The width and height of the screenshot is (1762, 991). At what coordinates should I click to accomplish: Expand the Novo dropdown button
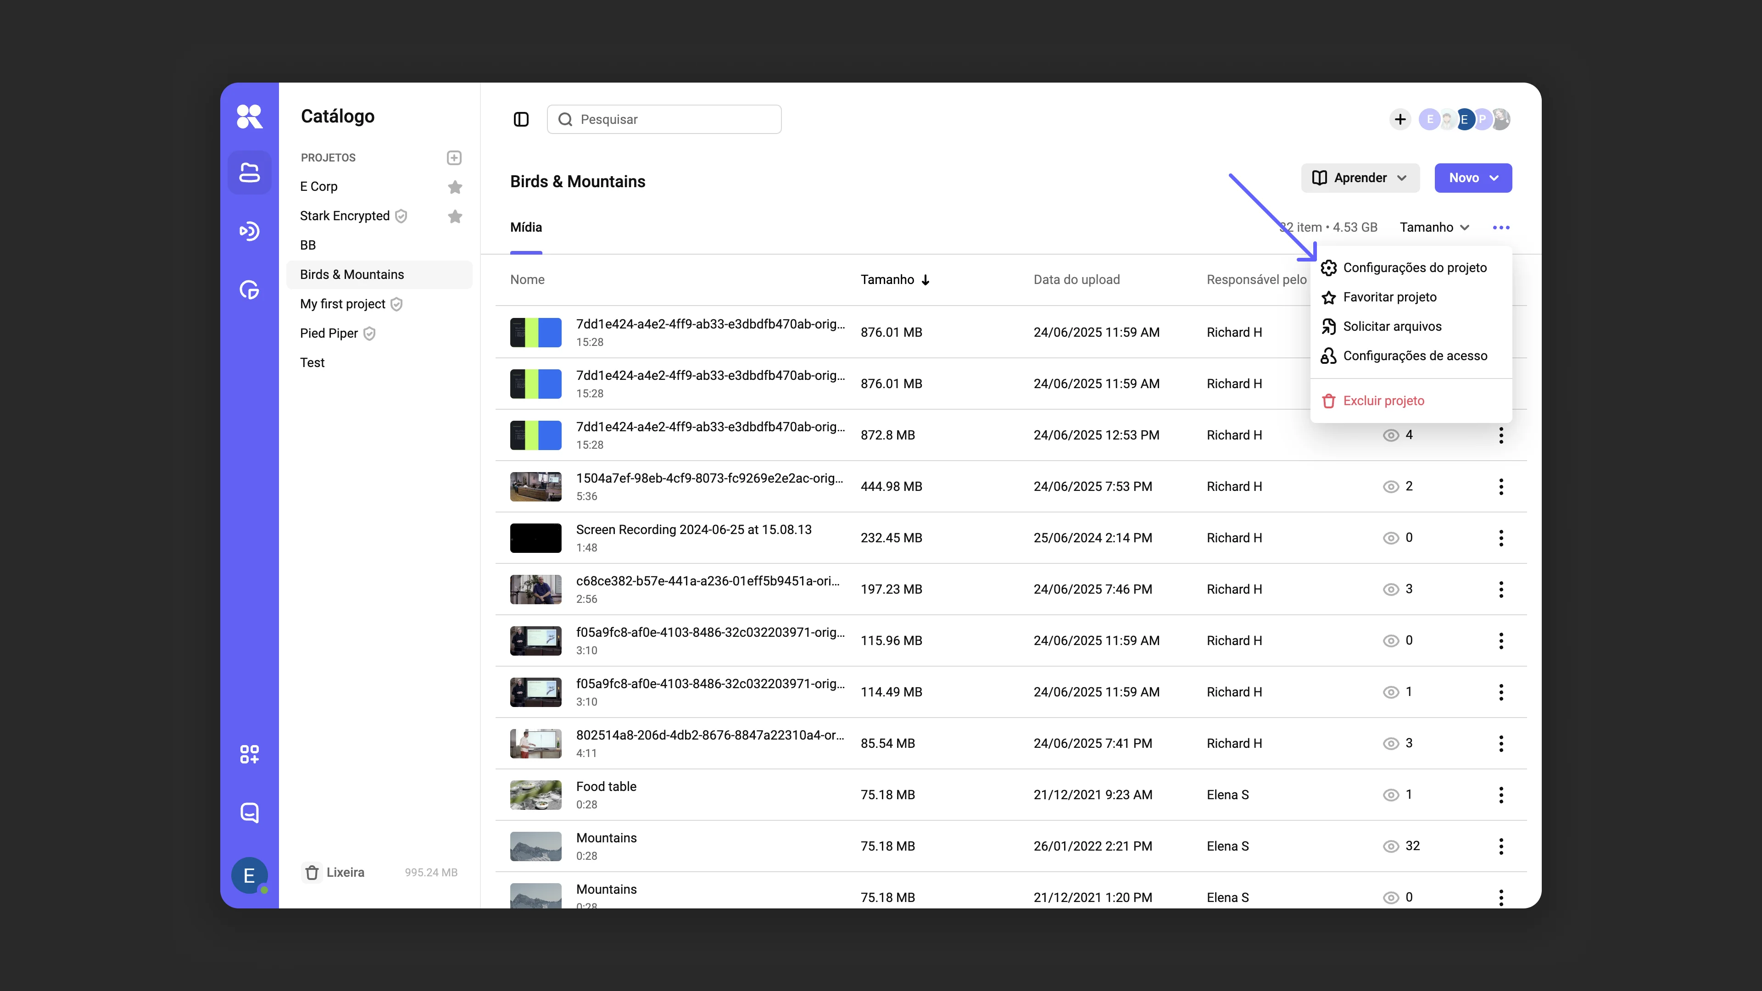click(1472, 178)
